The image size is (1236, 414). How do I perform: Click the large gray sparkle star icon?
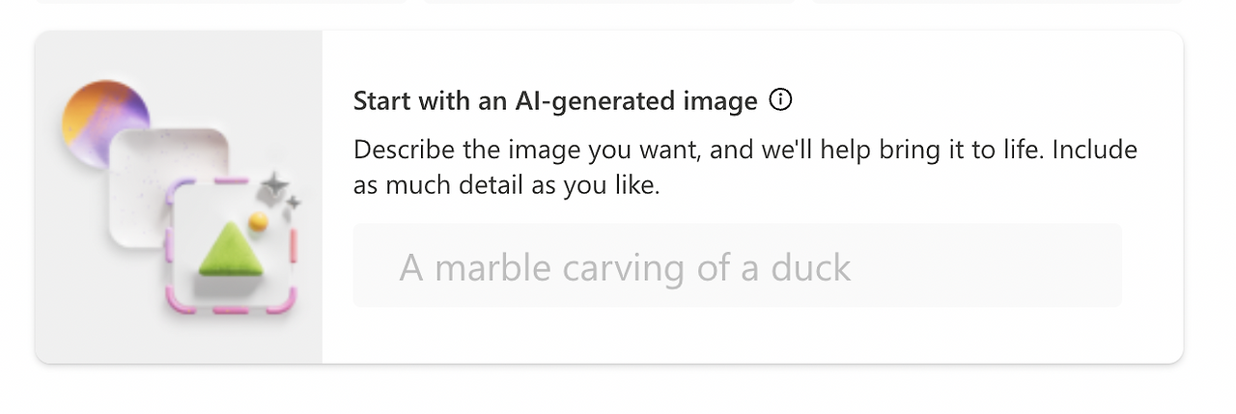pos(275,185)
